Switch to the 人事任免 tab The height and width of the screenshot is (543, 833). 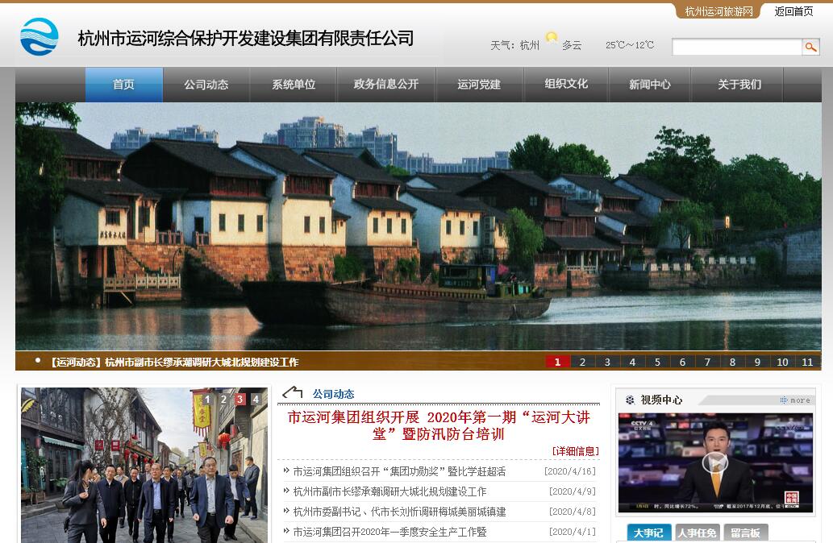point(697,533)
